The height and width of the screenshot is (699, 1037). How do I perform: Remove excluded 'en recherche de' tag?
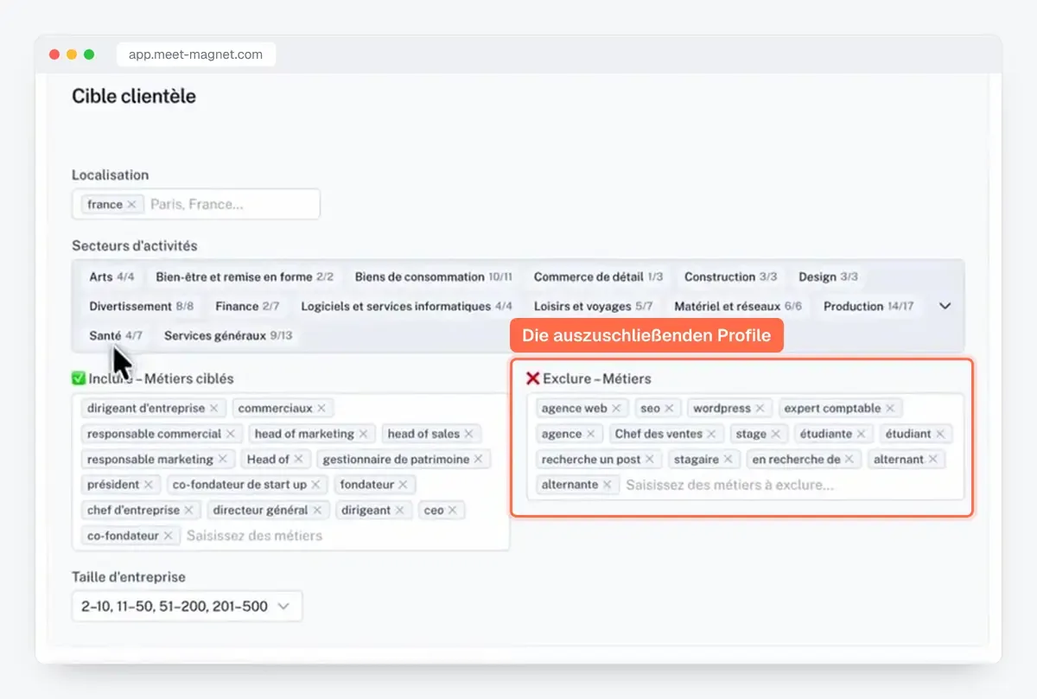click(849, 460)
